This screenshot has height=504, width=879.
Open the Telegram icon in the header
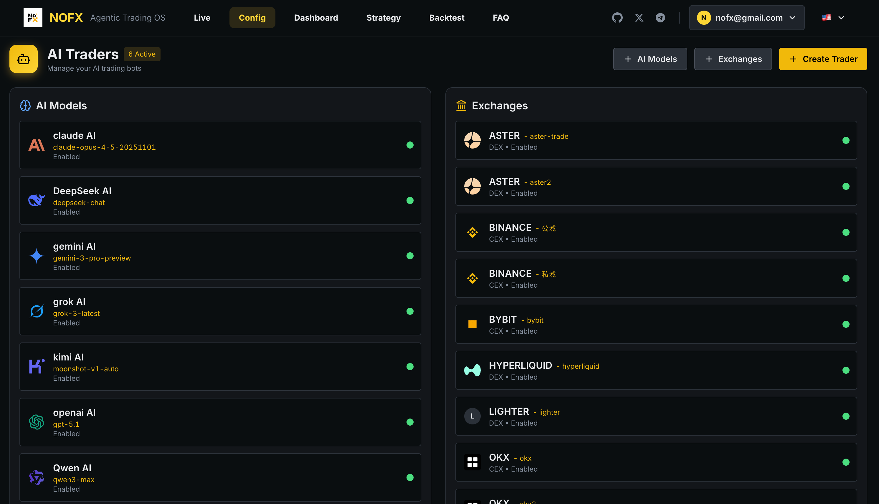[661, 18]
